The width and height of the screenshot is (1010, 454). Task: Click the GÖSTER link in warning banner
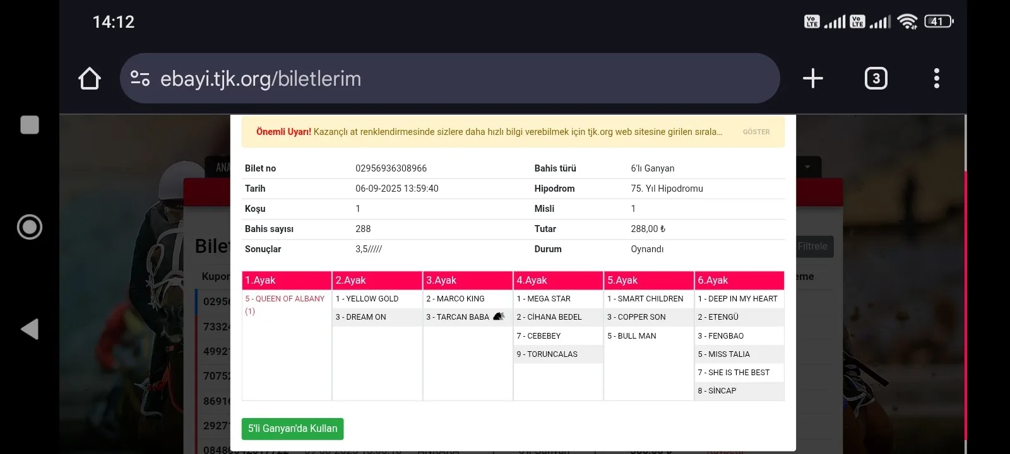click(x=756, y=132)
